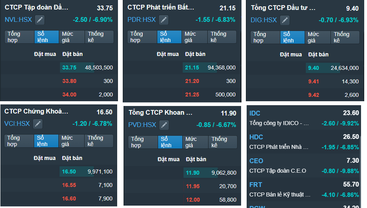Open the IDC stock in the watchlist
Viewport: 367px width, 208px height.
[x=255, y=114]
